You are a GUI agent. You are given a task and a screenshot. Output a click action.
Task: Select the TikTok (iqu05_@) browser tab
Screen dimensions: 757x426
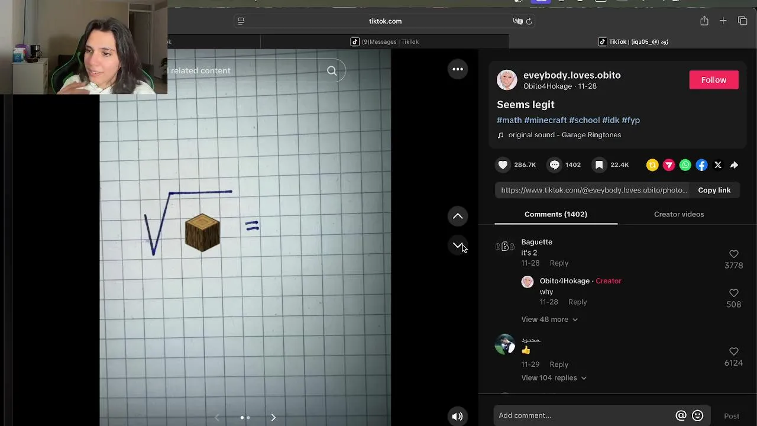click(633, 42)
